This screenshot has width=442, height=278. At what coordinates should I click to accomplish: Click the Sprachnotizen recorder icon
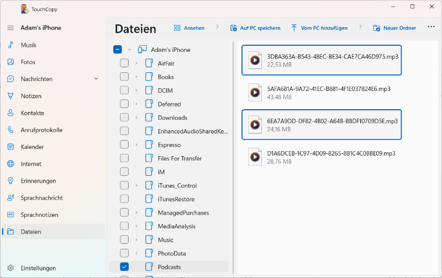pyautogui.click(x=10, y=215)
